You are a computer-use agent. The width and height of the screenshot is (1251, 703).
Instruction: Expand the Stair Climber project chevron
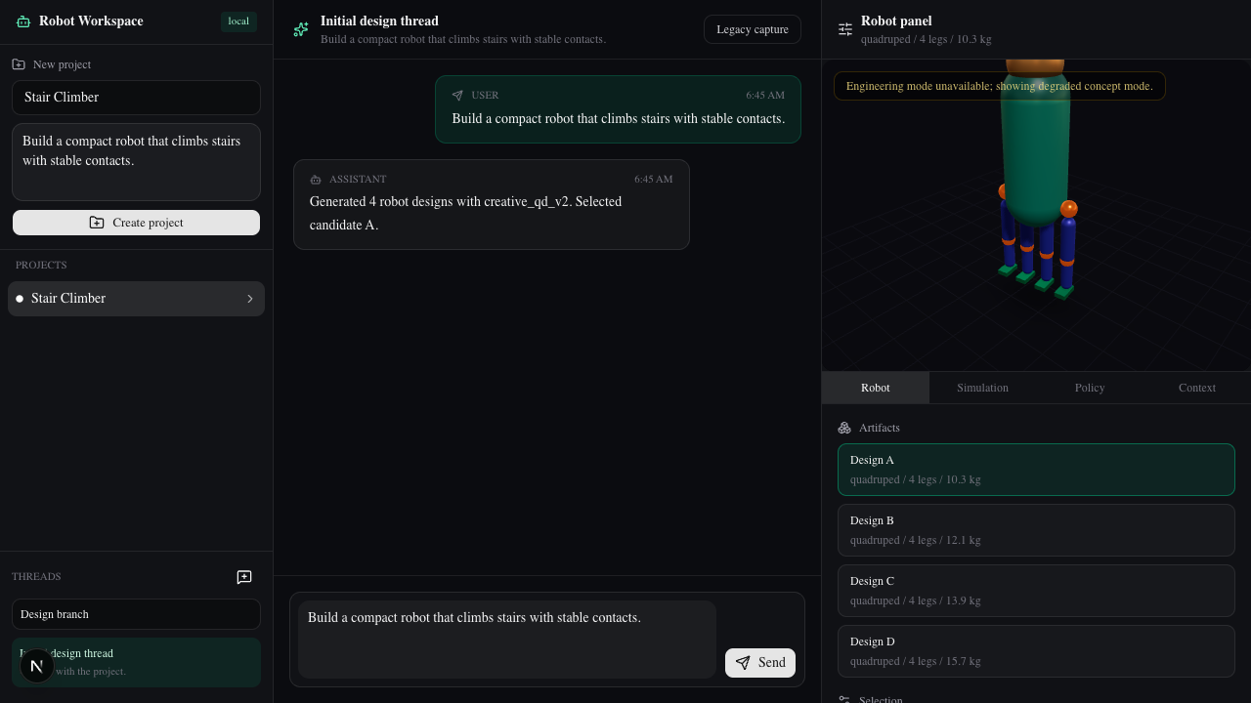click(250, 299)
